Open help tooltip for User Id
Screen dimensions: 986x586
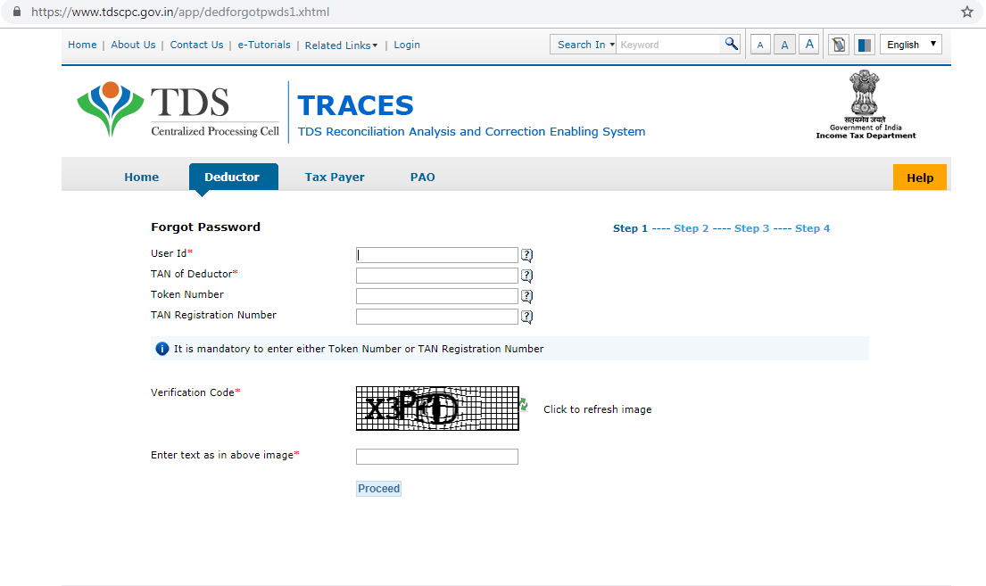point(527,255)
